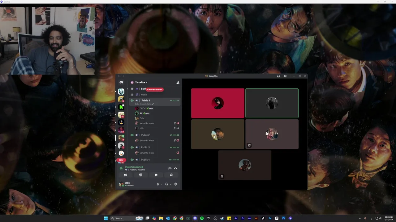The image size is (396, 222).
Task: Open Steam from the taskbar
Action: coord(222,218)
